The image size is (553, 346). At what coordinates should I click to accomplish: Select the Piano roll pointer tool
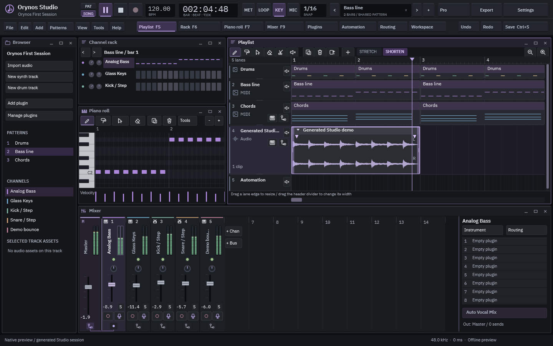point(120,121)
